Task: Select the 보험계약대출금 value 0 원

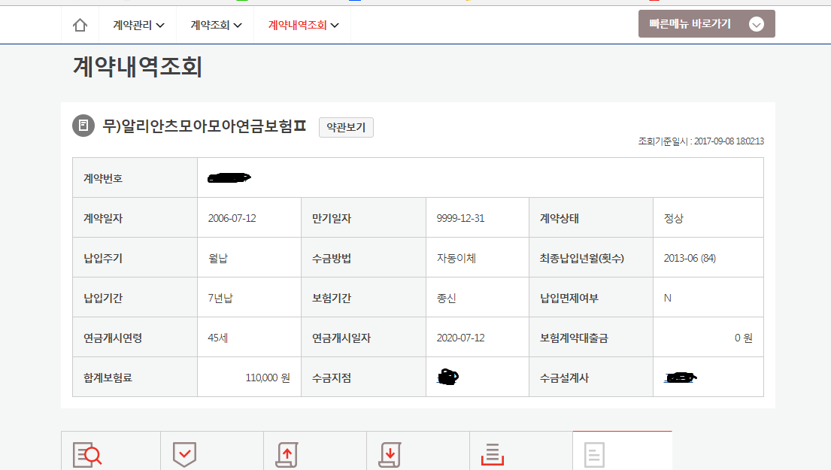Action: click(744, 338)
